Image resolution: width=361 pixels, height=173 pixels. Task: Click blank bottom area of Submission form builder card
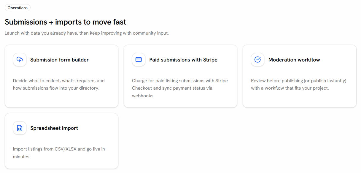[x=61, y=100]
